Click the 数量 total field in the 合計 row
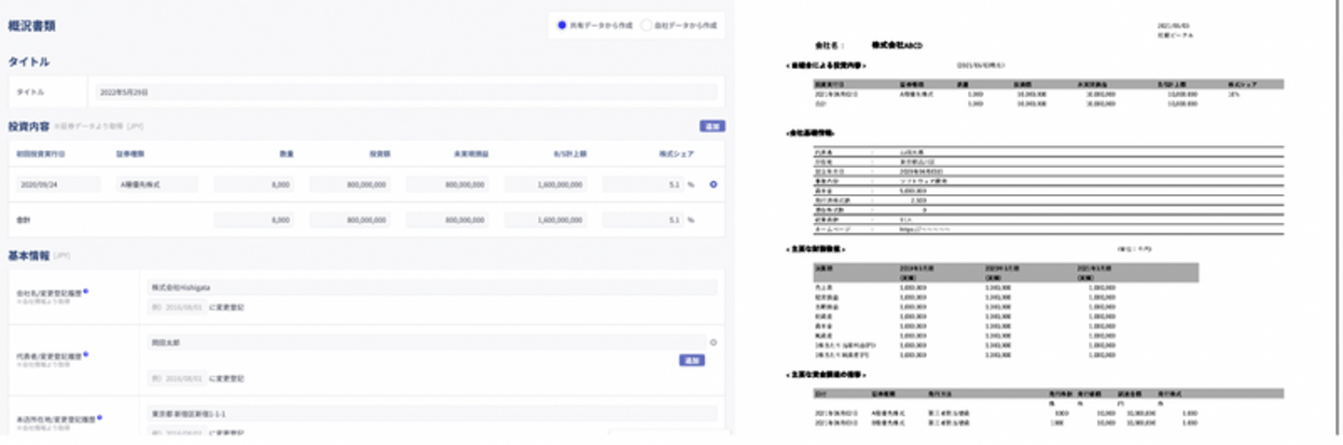The height and width of the screenshot is (445, 1343). click(x=256, y=220)
